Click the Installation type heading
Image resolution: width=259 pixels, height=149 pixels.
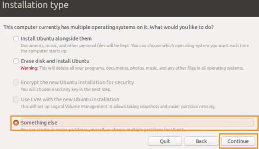[x=35, y=5]
